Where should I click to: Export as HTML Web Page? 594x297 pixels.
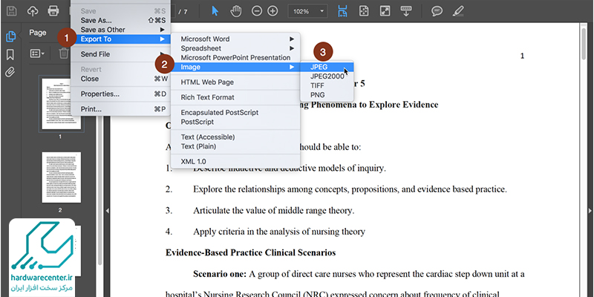point(235,82)
